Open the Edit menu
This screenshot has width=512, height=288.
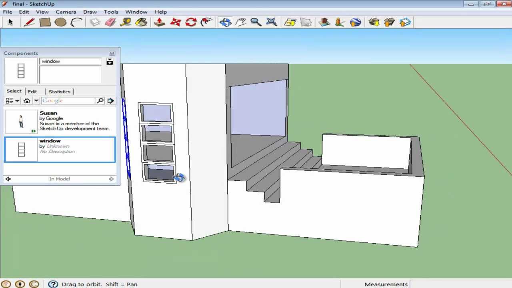pyautogui.click(x=24, y=12)
